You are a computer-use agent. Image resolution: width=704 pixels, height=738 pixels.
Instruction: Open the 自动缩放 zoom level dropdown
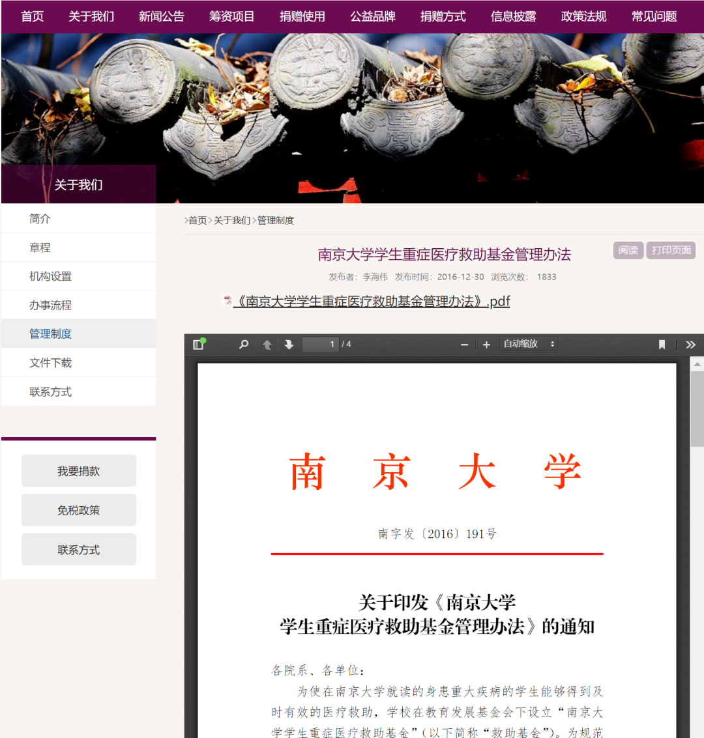tap(528, 344)
